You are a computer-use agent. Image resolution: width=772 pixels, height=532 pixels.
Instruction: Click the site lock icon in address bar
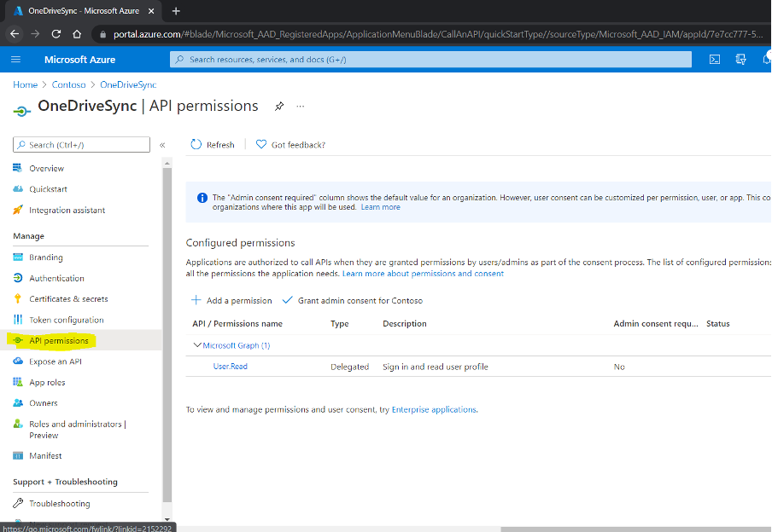pyautogui.click(x=102, y=34)
